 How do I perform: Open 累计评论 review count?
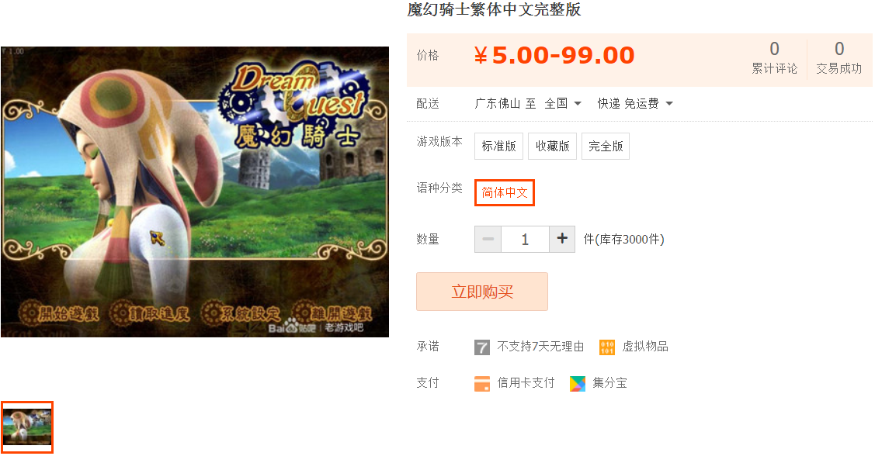(x=774, y=58)
